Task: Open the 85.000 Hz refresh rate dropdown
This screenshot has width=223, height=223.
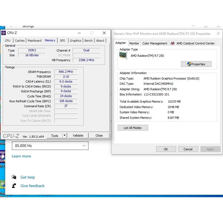Action: coord(50,146)
